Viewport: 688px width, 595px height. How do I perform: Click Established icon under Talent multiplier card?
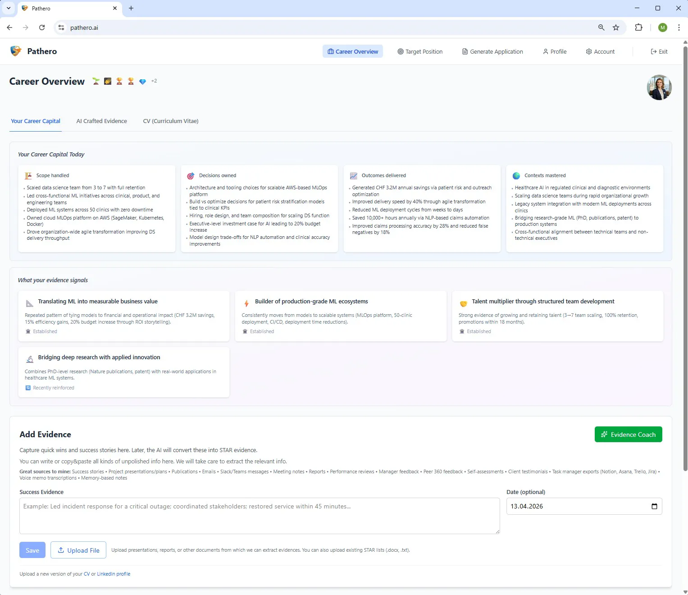[462, 331]
